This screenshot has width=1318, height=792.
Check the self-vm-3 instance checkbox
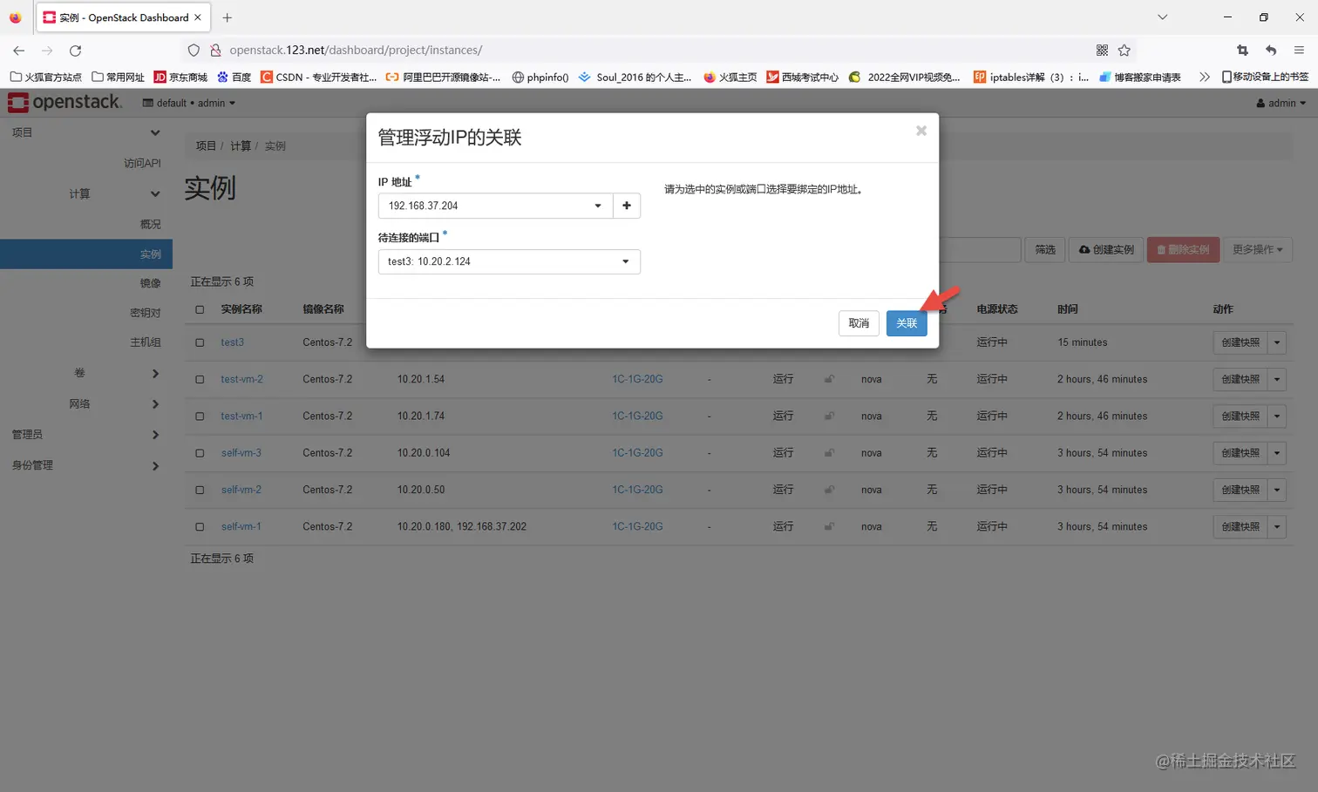coord(200,453)
